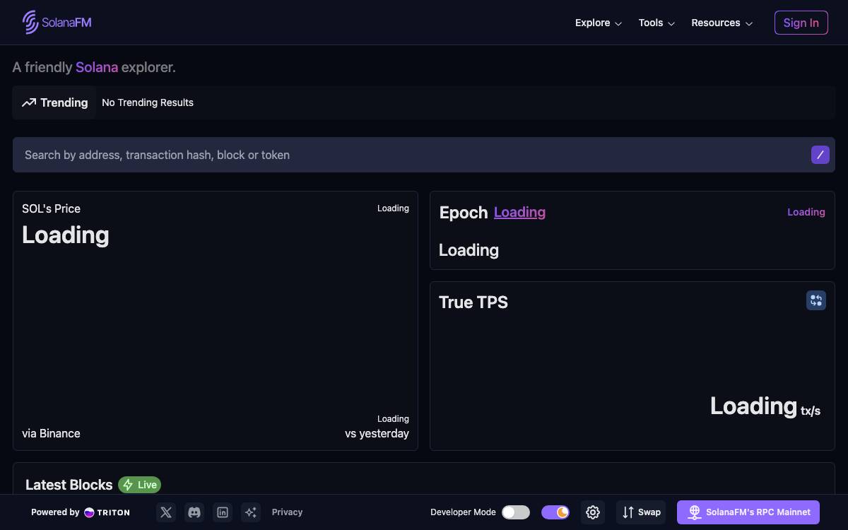Switch the True TPS view with swap icon

816,300
